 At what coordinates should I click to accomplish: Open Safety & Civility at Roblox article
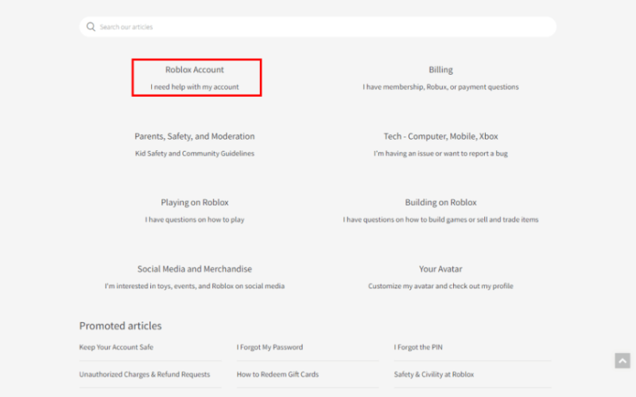(x=434, y=374)
